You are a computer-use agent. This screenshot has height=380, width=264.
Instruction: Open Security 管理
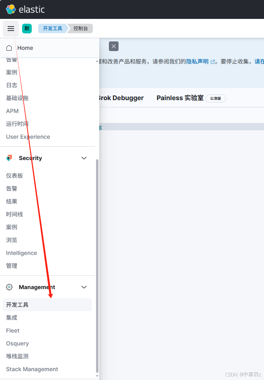[x=12, y=266]
